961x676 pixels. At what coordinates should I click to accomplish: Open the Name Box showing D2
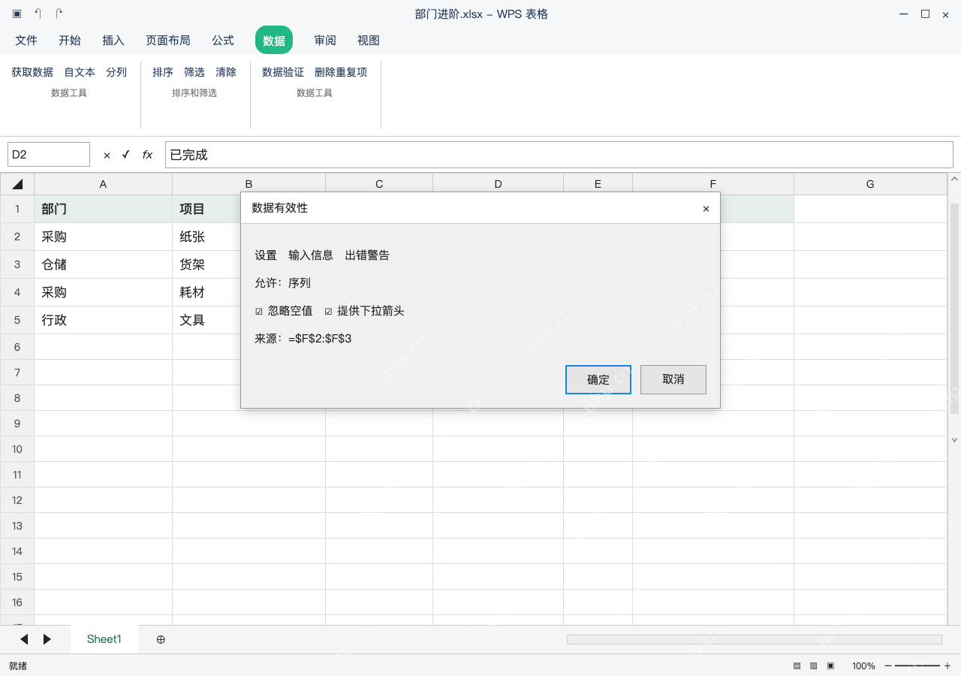[x=49, y=155]
